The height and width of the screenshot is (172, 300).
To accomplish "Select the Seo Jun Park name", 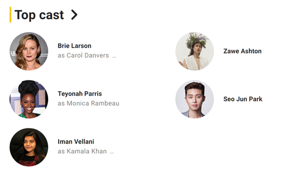I will (243, 99).
